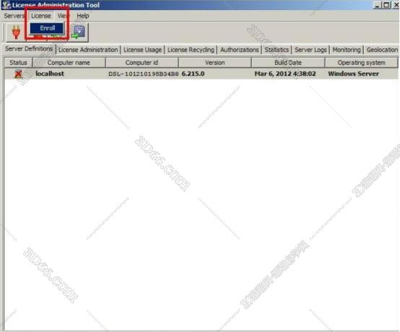Screen dimensions: 400x332
Task: Switch to the License Administration tab
Action: 88,50
